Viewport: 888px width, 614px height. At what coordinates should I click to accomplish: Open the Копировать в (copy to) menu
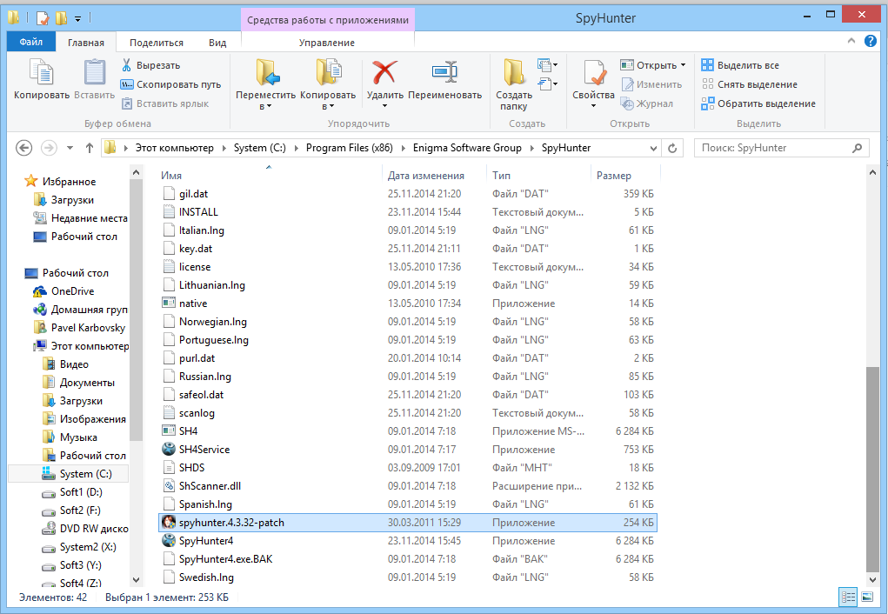pyautogui.click(x=328, y=85)
